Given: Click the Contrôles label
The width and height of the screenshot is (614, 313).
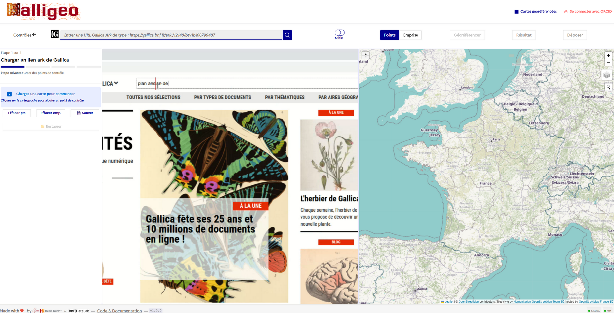Looking at the screenshot, I should 22,35.
